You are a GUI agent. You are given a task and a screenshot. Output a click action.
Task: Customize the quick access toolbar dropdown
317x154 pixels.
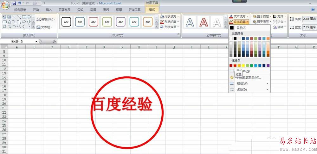[x=44, y=3]
